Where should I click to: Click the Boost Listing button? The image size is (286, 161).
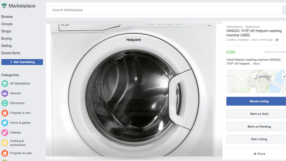[256, 101]
